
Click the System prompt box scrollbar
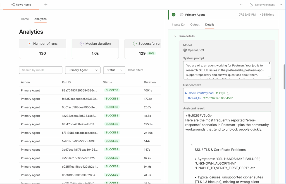[270, 63]
